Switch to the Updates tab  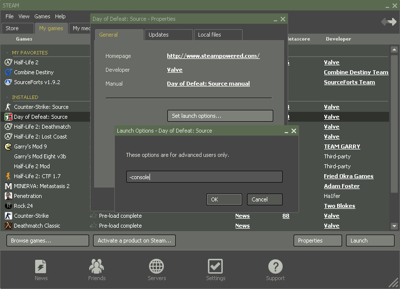168,35
